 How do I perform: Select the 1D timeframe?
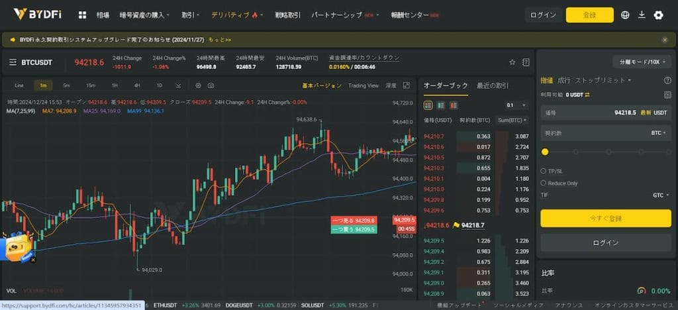click(159, 85)
